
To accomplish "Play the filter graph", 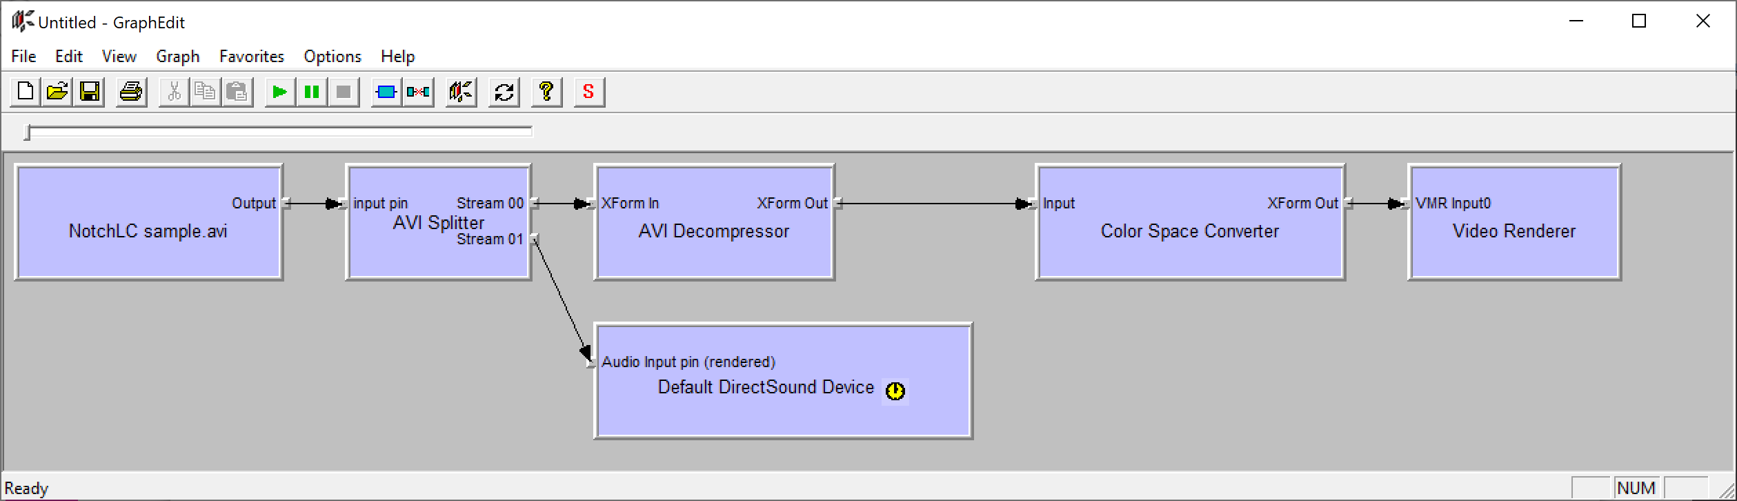I will pyautogui.click(x=279, y=92).
